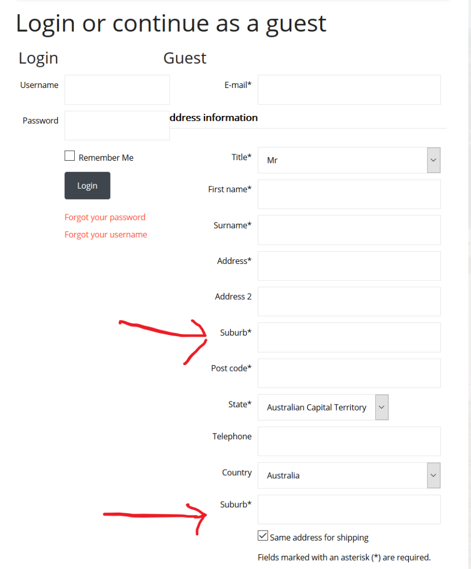Open the Title dropdown arrow
471x569 pixels.
(434, 160)
